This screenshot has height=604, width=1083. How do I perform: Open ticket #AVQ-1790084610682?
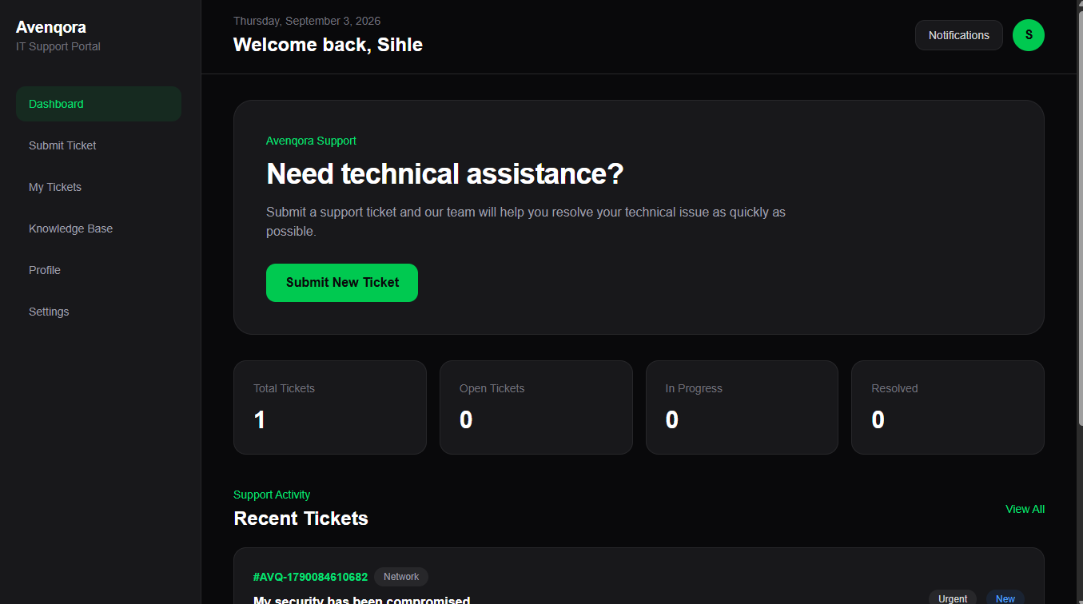310,577
